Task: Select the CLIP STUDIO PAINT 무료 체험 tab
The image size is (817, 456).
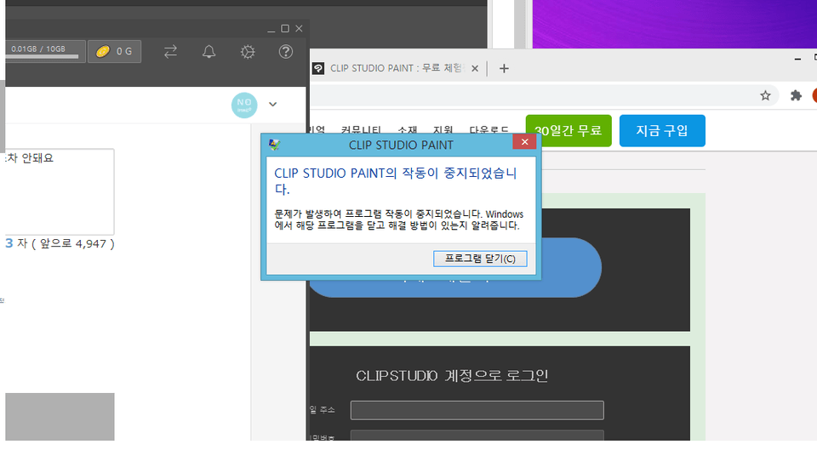Action: [396, 68]
